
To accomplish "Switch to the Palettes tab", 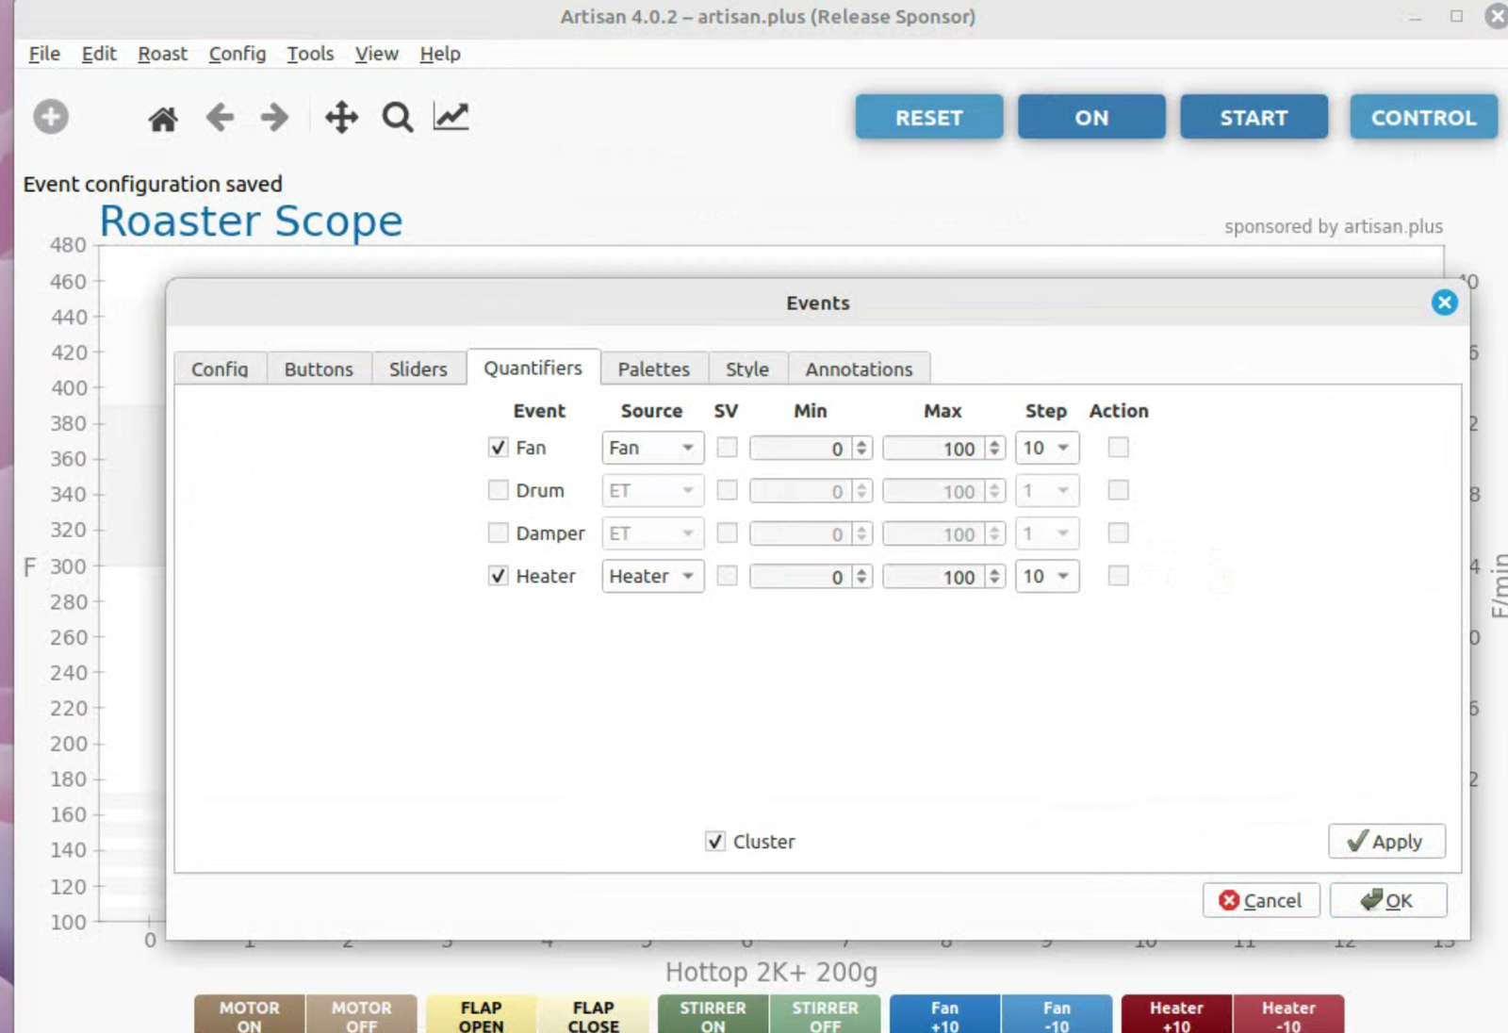I will 653,369.
